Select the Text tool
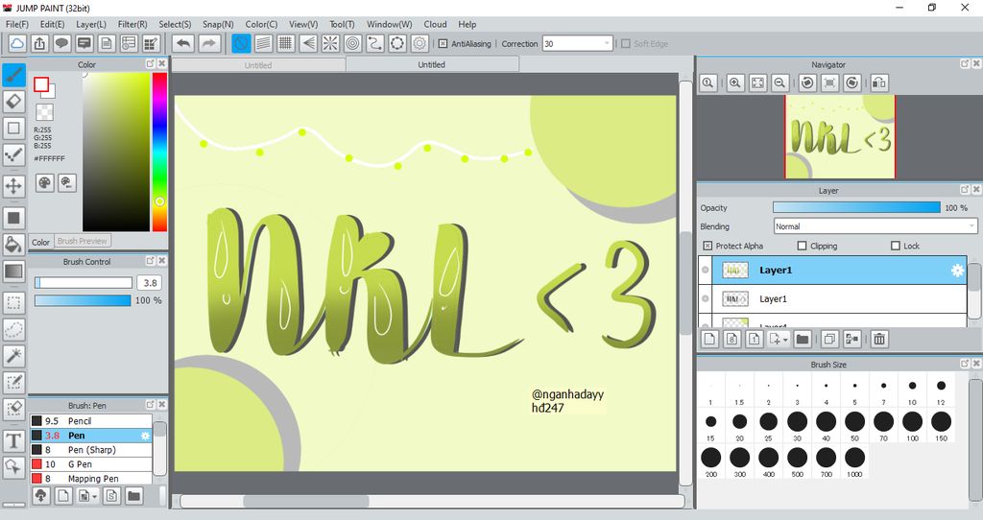This screenshot has height=520, width=983. (x=13, y=441)
